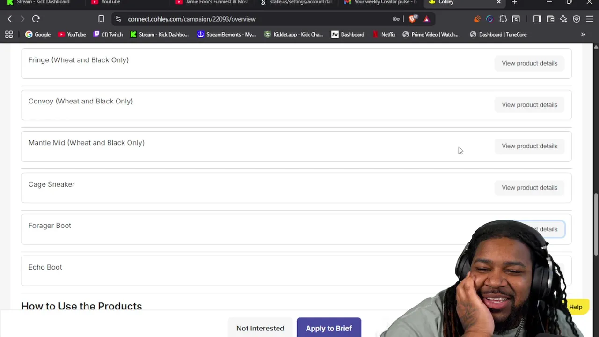The width and height of the screenshot is (599, 337).
Task: Click the Mantle Mid (Wheat and Black Only) text
Action: coord(87,143)
